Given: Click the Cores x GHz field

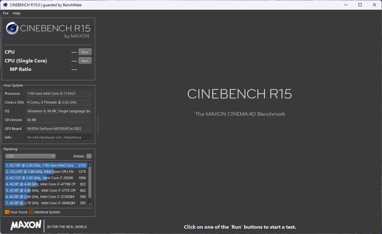Looking at the screenshot, I should pyautogui.click(x=59, y=102).
